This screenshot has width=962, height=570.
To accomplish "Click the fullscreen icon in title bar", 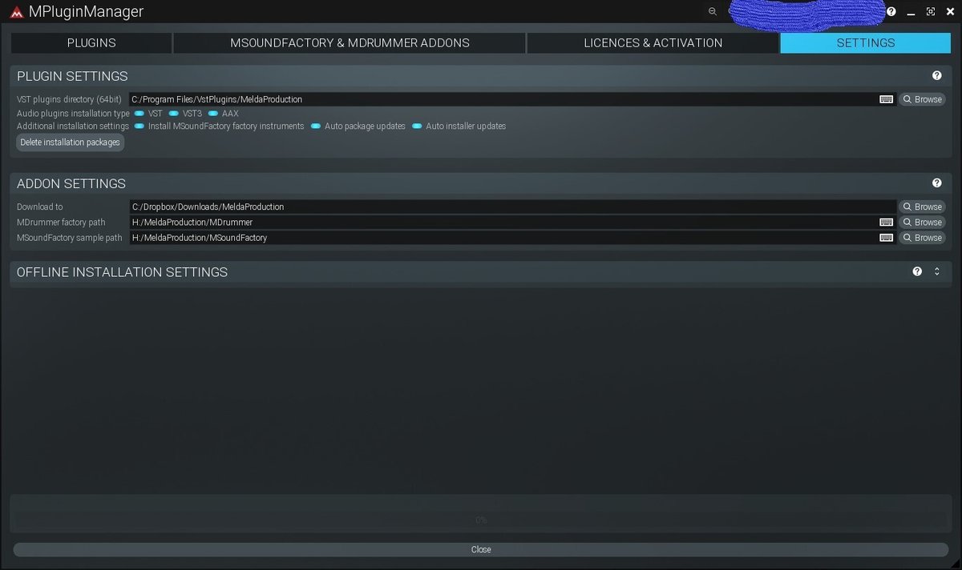I will (930, 12).
